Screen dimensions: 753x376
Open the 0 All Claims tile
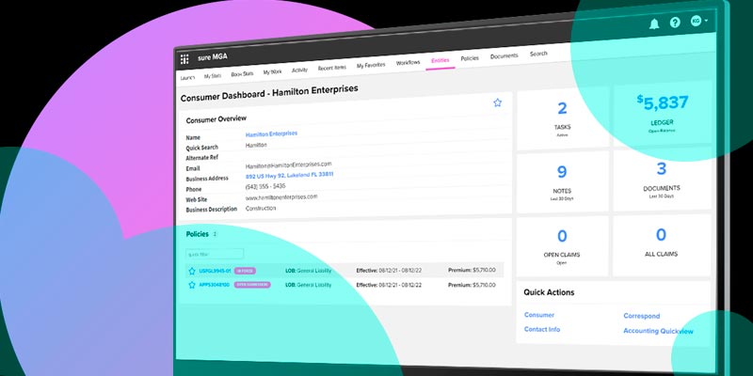click(662, 245)
